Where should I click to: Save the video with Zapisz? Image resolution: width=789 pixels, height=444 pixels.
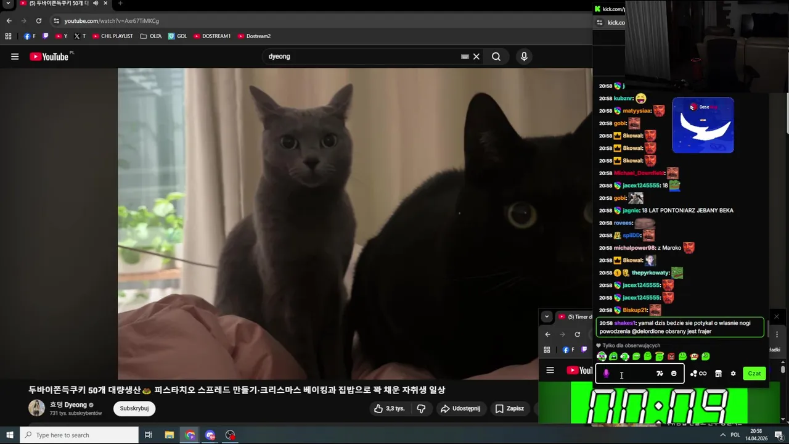point(509,408)
